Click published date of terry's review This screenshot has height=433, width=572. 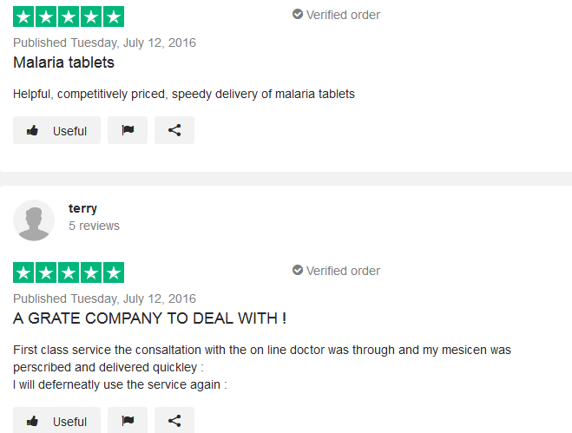[x=104, y=299]
